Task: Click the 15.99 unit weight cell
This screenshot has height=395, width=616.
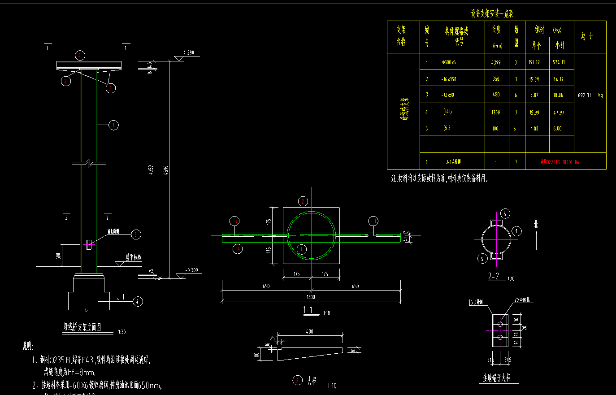Action: click(x=534, y=113)
